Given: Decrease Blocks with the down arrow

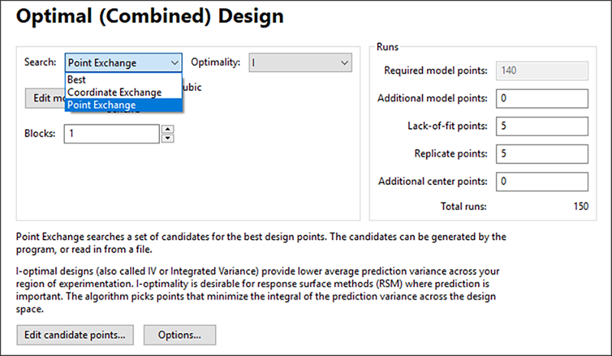Looking at the screenshot, I should pyautogui.click(x=168, y=138).
